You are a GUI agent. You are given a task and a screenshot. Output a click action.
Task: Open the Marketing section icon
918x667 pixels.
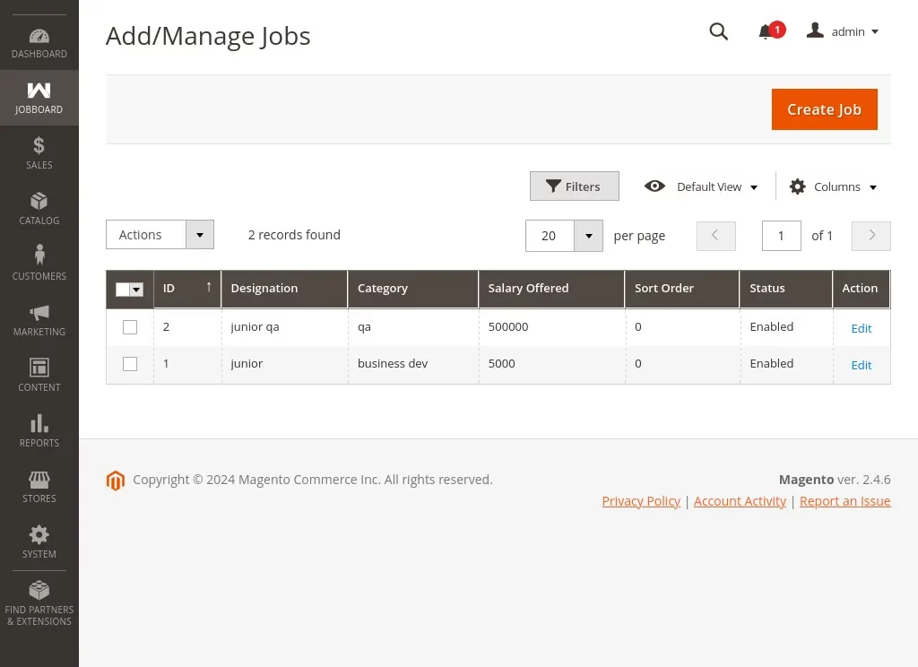pos(39,317)
